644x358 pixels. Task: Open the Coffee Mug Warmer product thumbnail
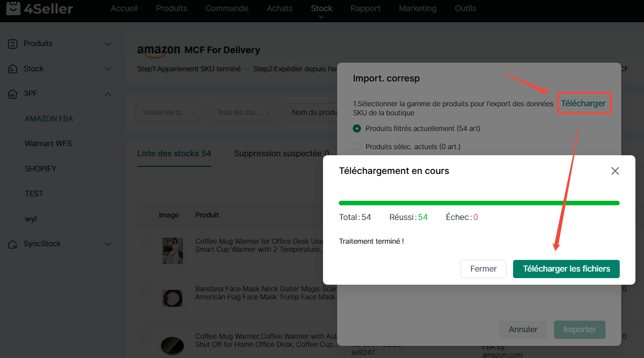172,250
